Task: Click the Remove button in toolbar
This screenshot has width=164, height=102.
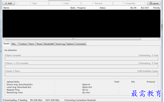Action: 97,3
